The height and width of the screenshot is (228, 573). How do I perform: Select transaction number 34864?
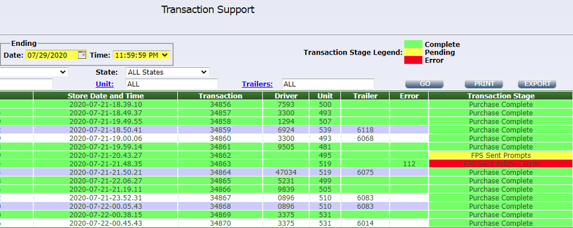[220, 172]
